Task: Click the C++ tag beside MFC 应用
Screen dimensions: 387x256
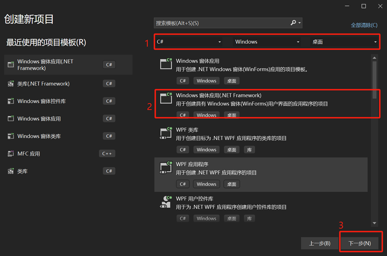Action: pyautogui.click(x=107, y=154)
